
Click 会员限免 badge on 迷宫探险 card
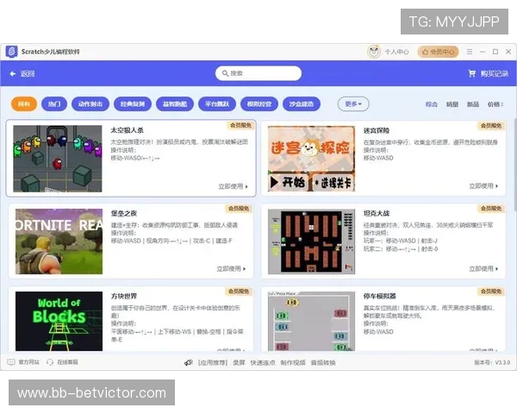point(491,126)
